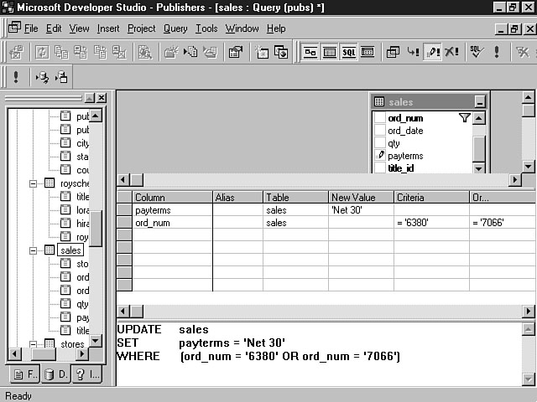Toggle the payterms column checkbox

(x=379, y=156)
